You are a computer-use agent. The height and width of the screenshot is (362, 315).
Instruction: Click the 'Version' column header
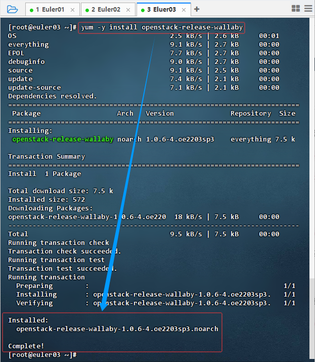pyautogui.click(x=160, y=114)
